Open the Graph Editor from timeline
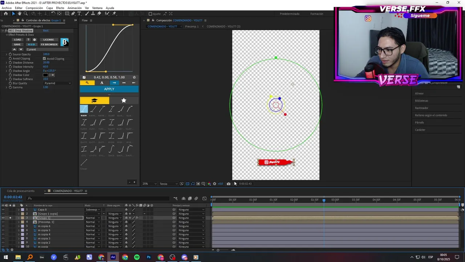Viewport: 465px width, 262px height. point(205,198)
